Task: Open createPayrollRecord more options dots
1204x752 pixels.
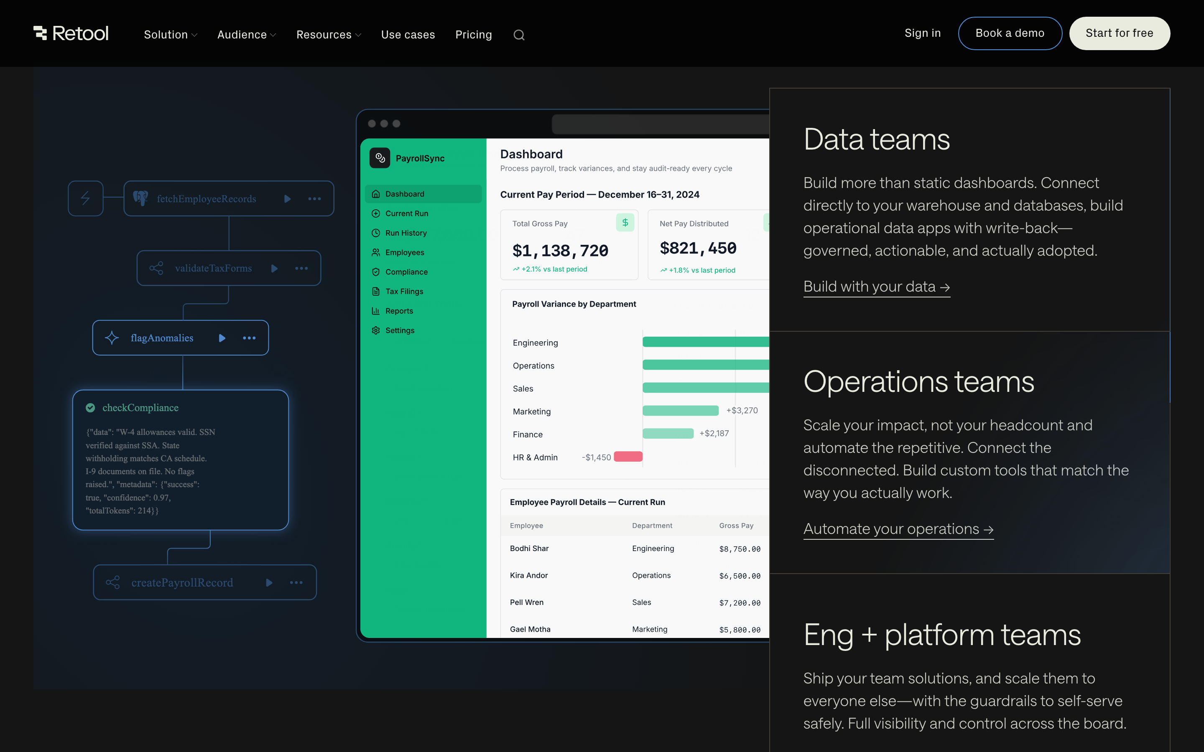Action: (296, 582)
